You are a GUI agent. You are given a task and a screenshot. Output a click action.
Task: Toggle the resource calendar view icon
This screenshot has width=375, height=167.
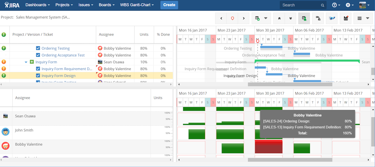click(x=304, y=18)
